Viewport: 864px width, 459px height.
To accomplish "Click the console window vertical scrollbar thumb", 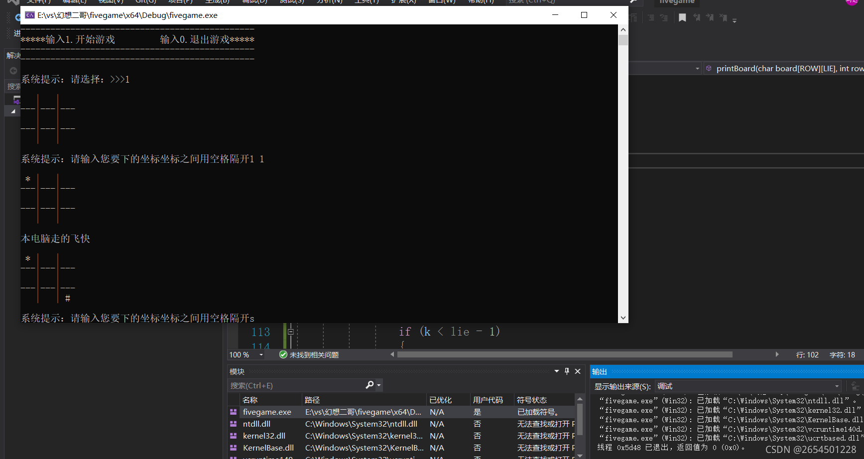I will point(623,40).
